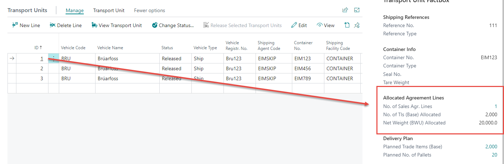Click the new document icon beside View

pos(347,25)
